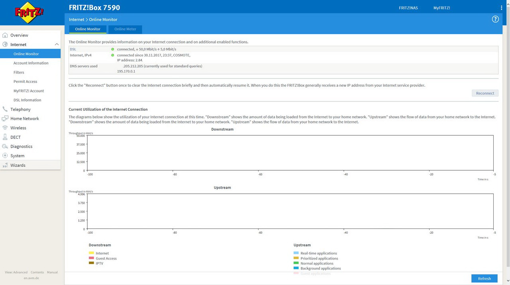510x285 pixels.
Task: Click the Internet breadcrumb link
Action: [76, 19]
